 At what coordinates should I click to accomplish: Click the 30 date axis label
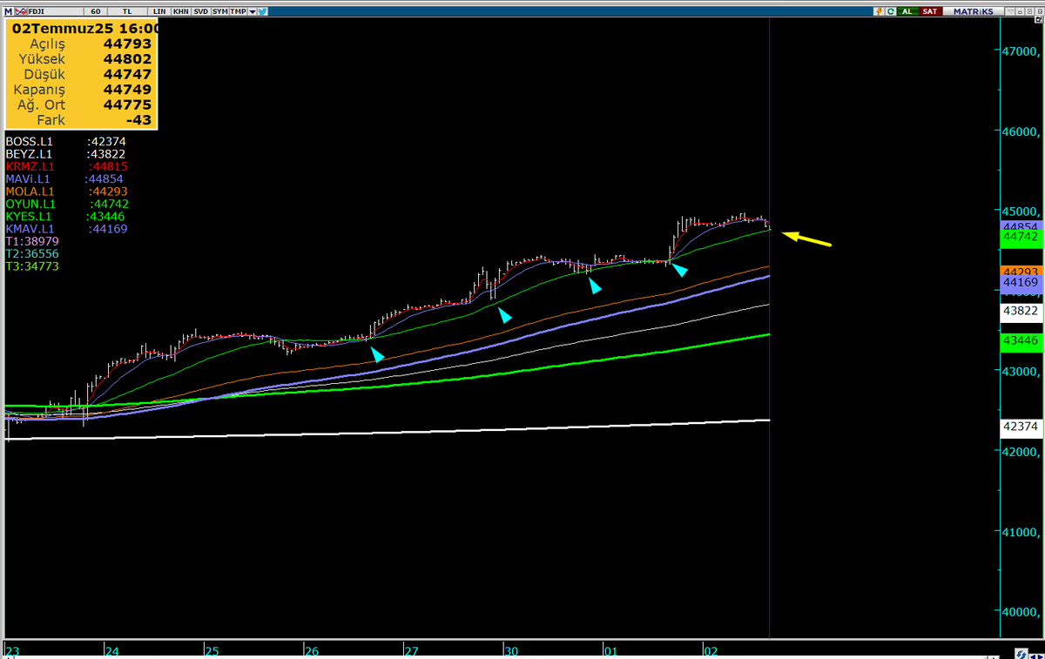[511, 650]
